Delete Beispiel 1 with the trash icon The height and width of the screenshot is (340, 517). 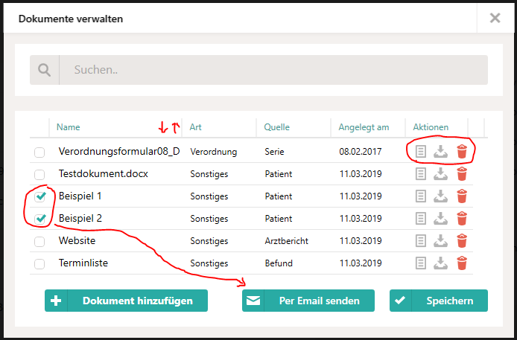pyautogui.click(x=462, y=196)
